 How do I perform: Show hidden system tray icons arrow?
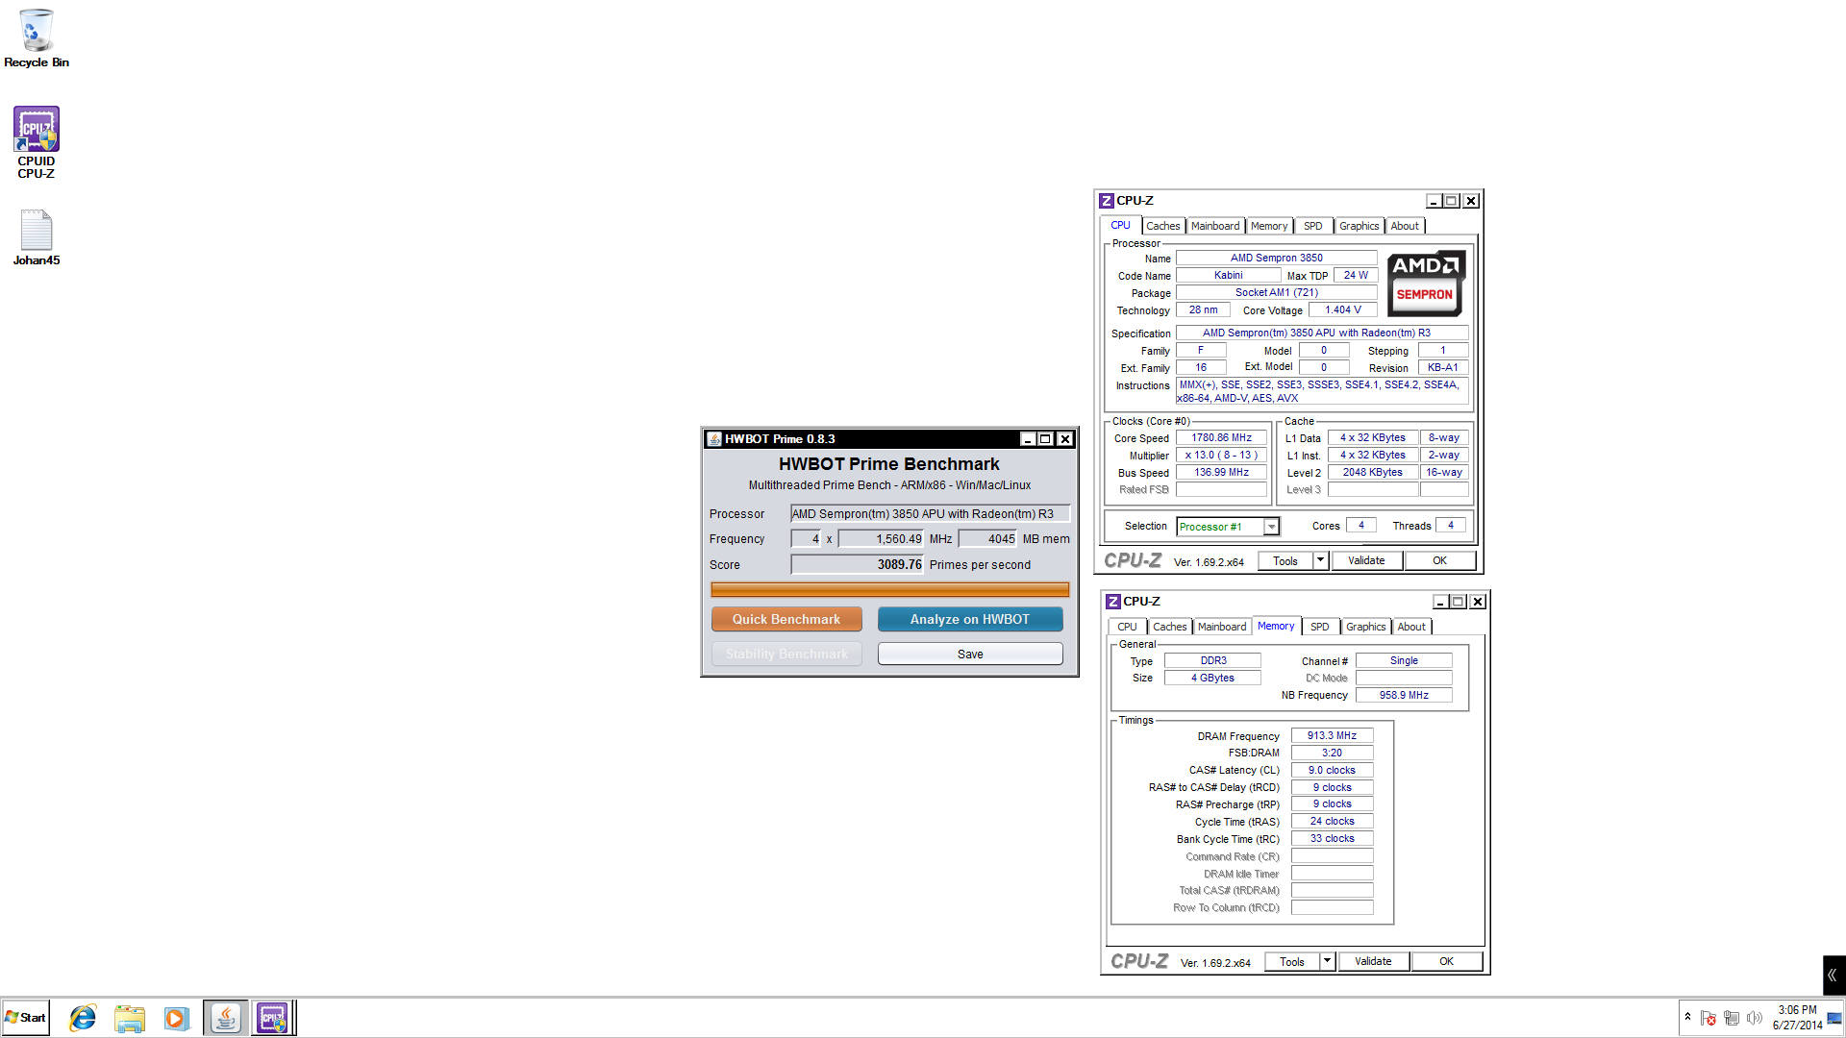pos(1687,1017)
